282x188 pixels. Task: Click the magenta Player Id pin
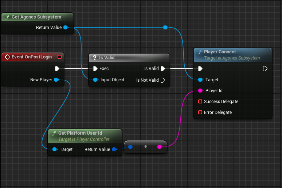pyautogui.click(x=200, y=91)
